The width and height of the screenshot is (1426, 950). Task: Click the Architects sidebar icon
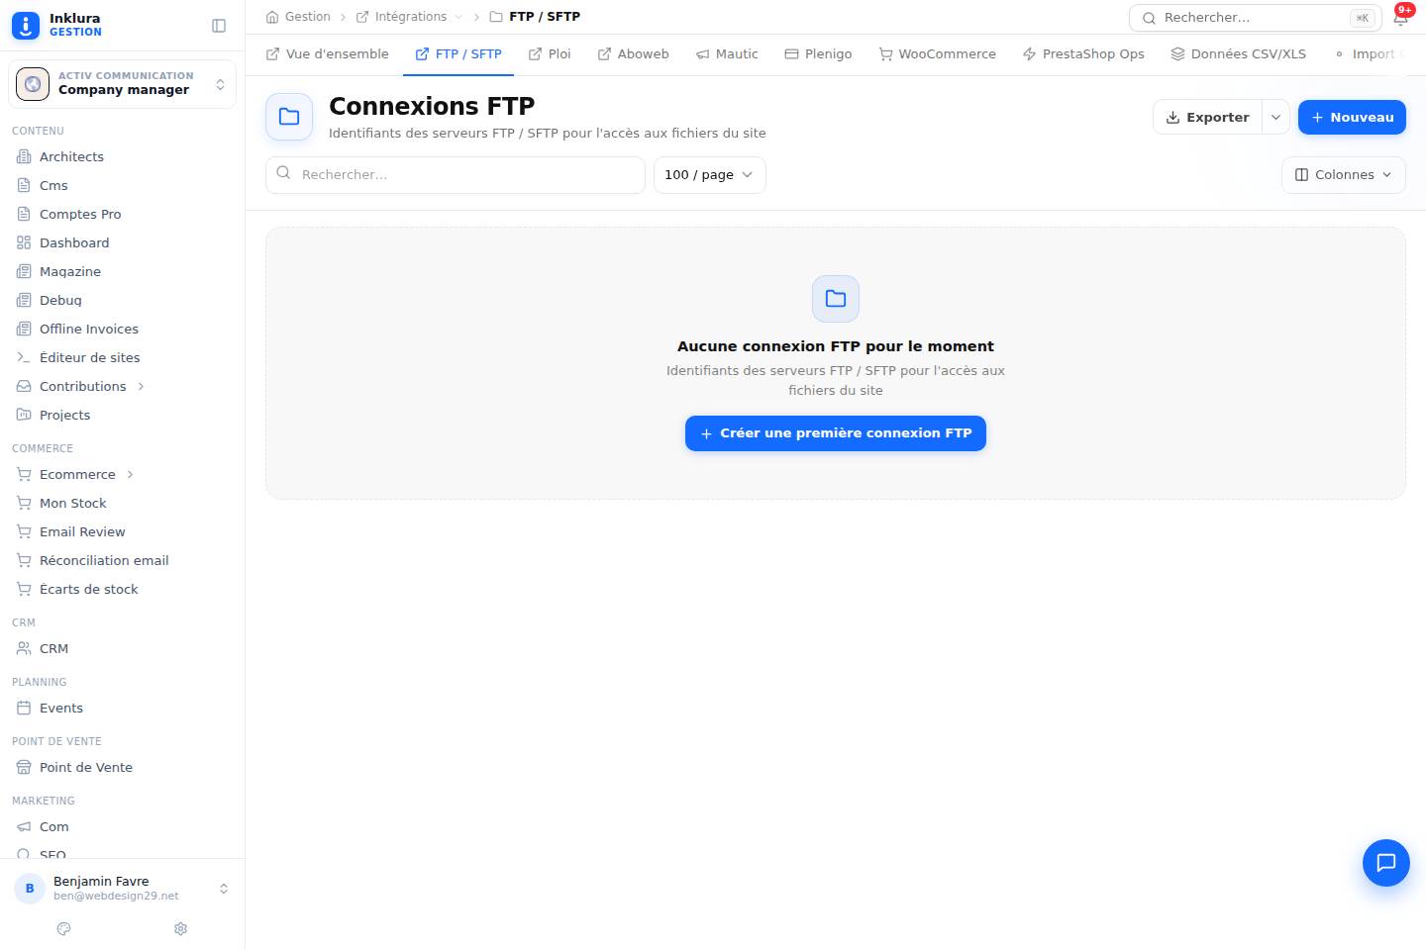point(24,156)
